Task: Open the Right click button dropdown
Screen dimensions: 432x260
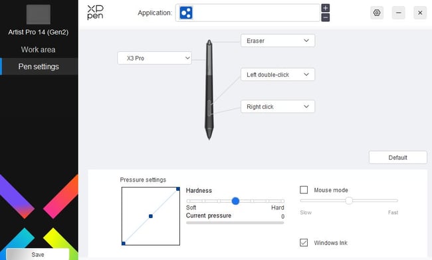Action: click(278, 106)
